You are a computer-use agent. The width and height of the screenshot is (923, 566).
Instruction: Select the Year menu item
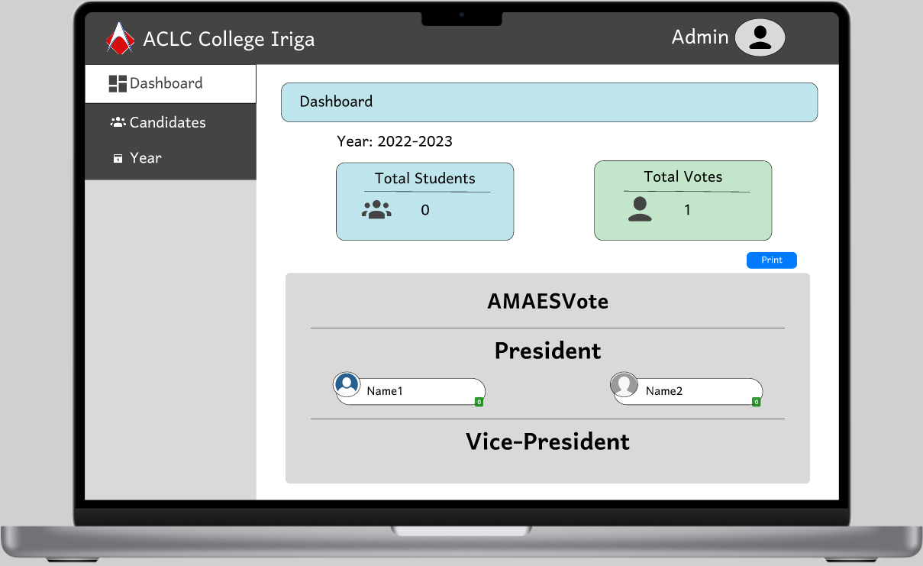(x=146, y=158)
